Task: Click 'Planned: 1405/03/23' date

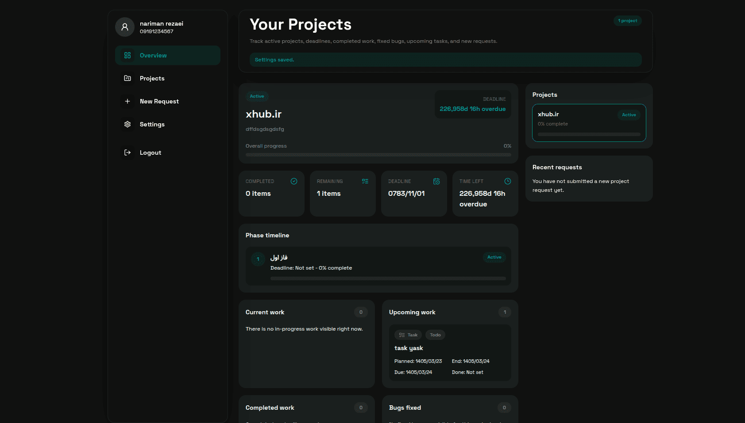Action: [418, 361]
